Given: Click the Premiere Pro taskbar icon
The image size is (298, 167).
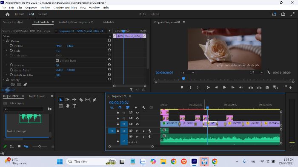Looking at the screenshot, I should [194, 161].
